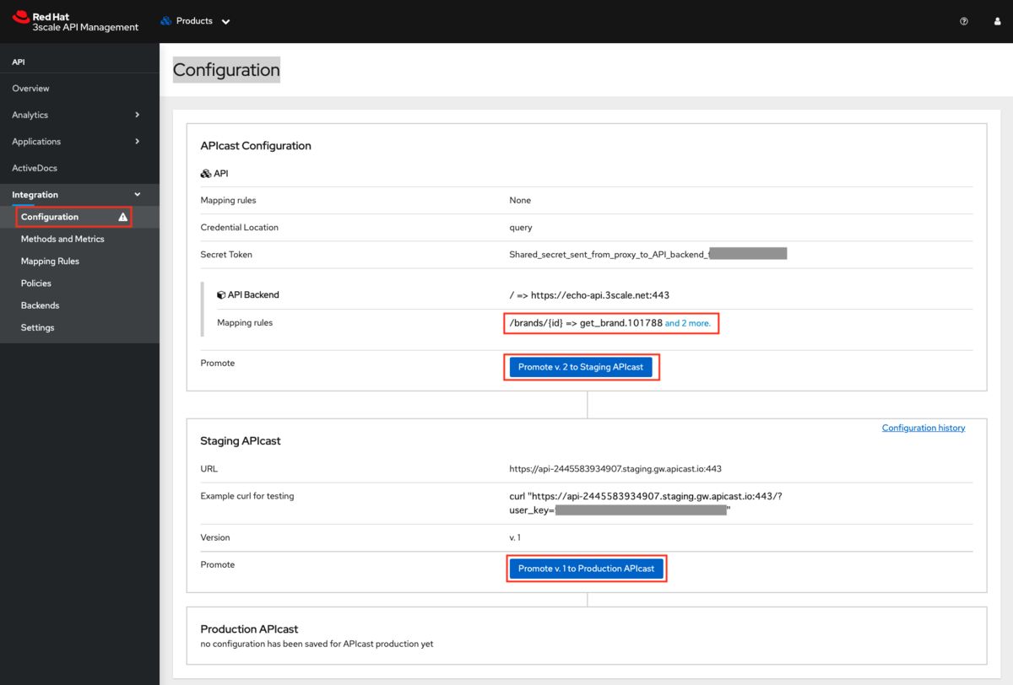
Task: Select Configuration in sidebar
Action: (x=50, y=217)
